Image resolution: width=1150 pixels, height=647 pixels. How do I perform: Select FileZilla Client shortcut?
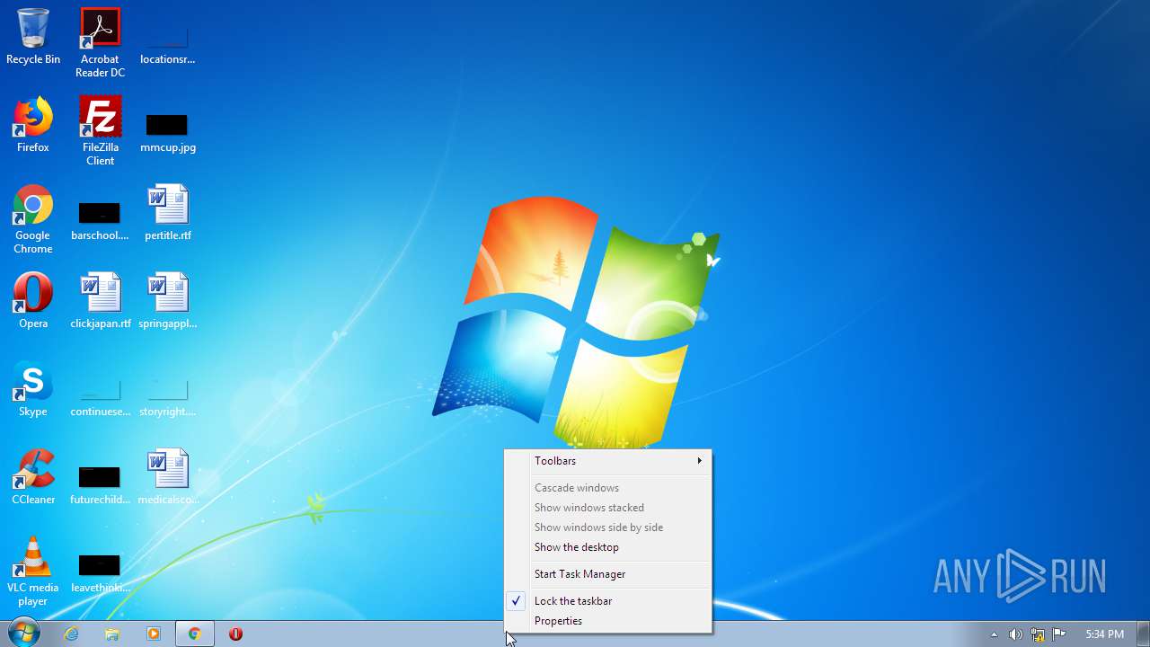click(100, 130)
